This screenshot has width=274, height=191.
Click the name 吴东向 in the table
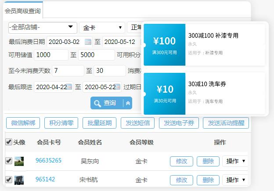[x=90, y=161]
